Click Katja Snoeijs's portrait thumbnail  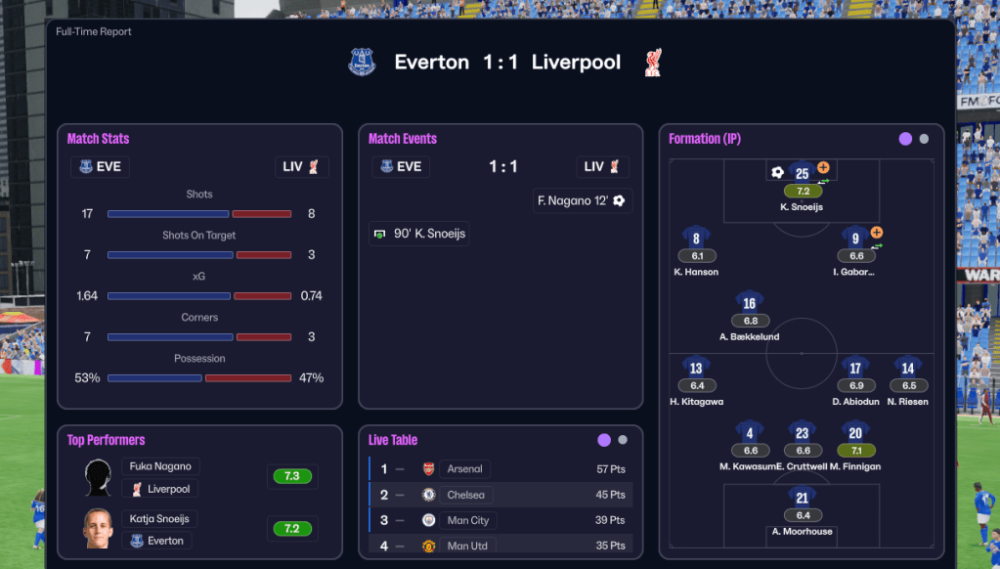pyautogui.click(x=98, y=529)
